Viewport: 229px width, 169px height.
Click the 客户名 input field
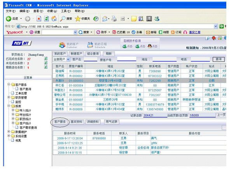pos(91,60)
